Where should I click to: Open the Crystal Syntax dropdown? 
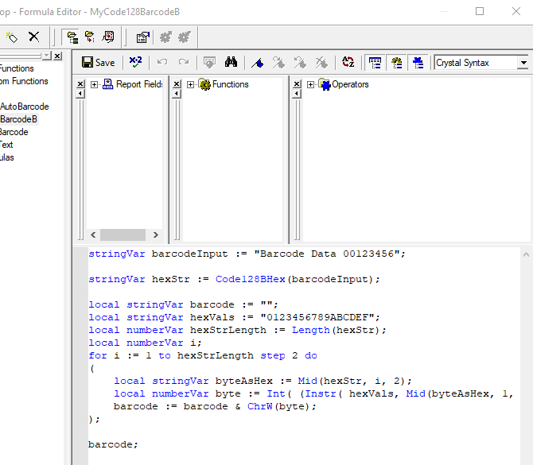tap(523, 63)
